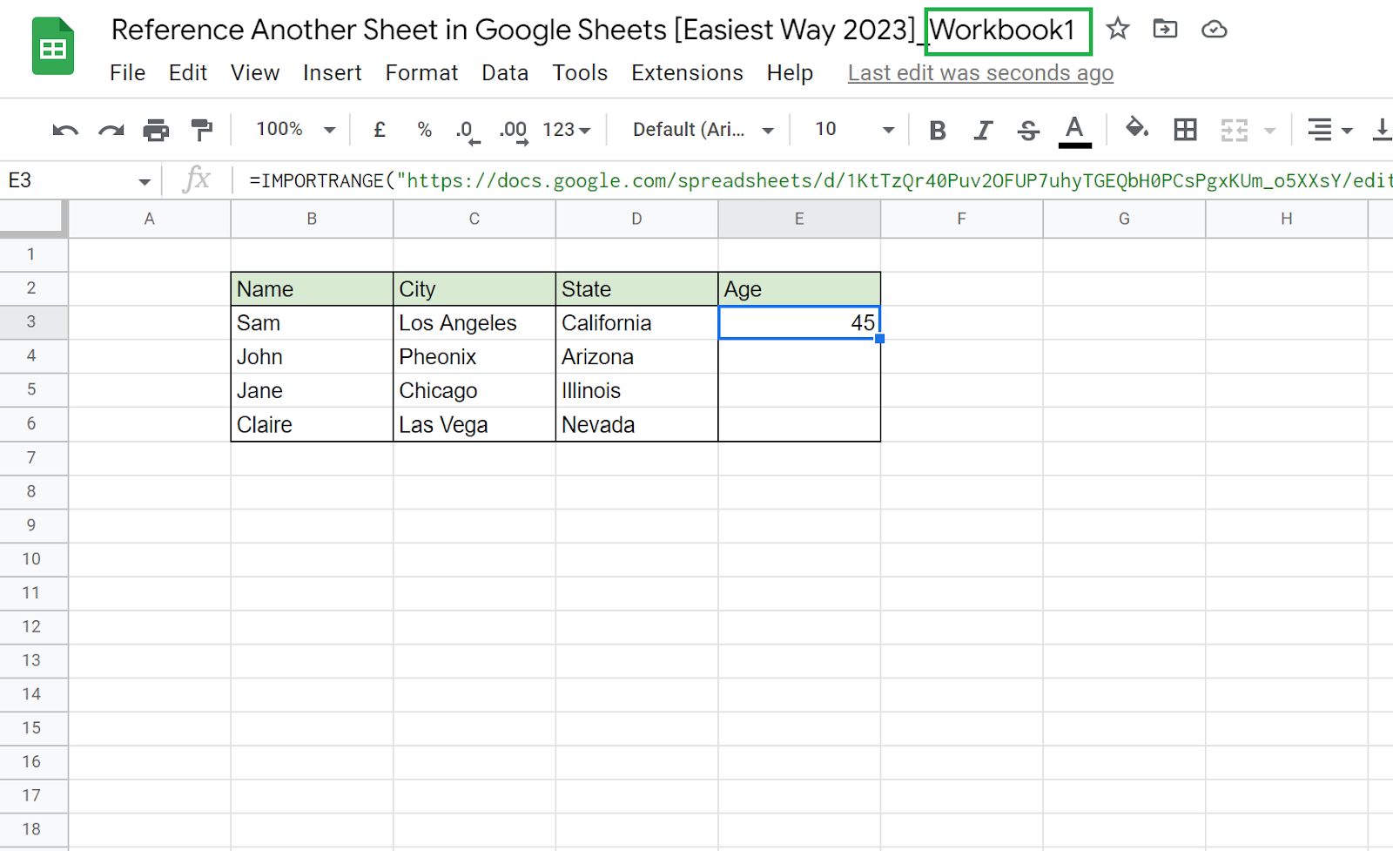The height and width of the screenshot is (851, 1393).
Task: Click the Move to folder icon
Action: [x=1165, y=30]
